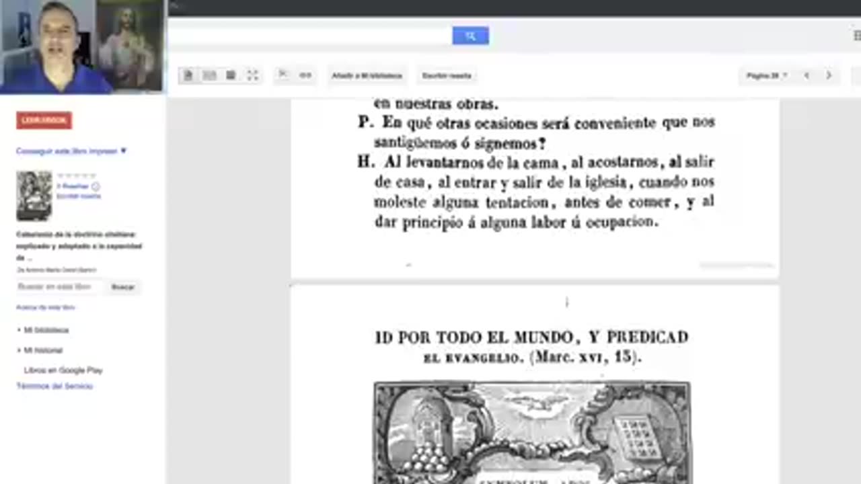Click the clip (scissors) tool icon
The height and width of the screenshot is (484, 861).
pyautogui.click(x=283, y=75)
